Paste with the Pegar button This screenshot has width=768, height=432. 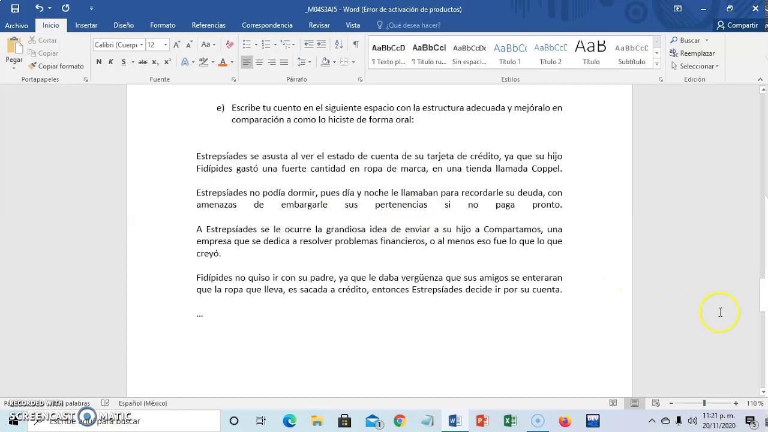click(14, 52)
